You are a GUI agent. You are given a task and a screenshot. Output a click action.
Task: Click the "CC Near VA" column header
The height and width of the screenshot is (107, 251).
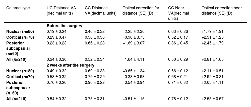178,13
